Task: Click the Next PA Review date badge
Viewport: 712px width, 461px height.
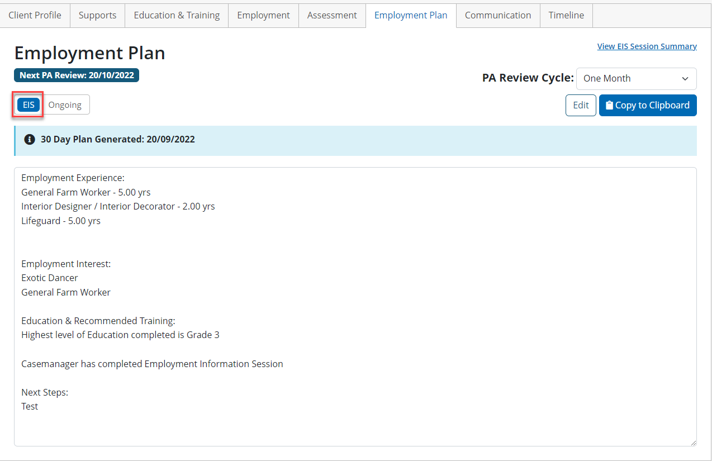Action: 77,75
